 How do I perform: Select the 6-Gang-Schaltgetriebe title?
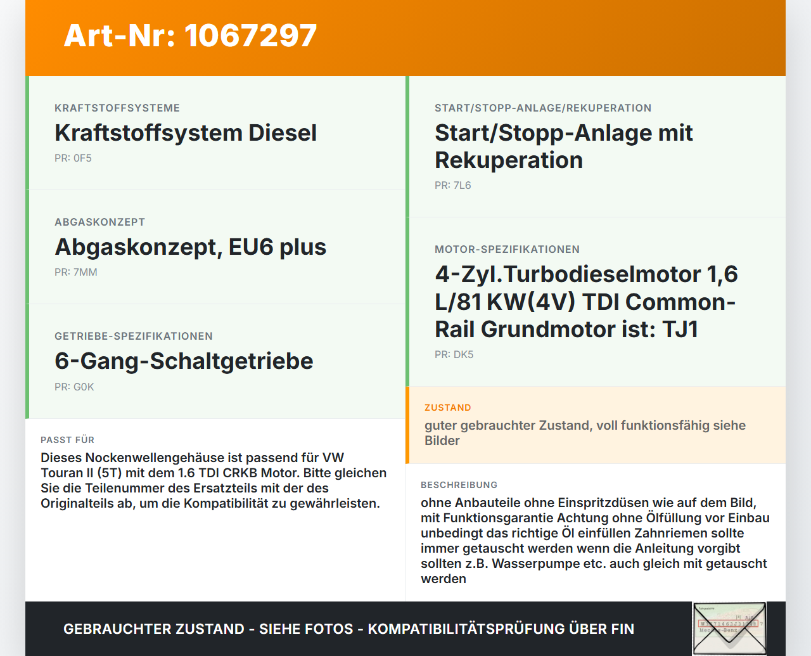(x=184, y=361)
